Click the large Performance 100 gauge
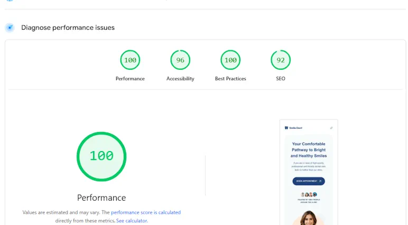The image size is (408, 225). tap(101, 156)
